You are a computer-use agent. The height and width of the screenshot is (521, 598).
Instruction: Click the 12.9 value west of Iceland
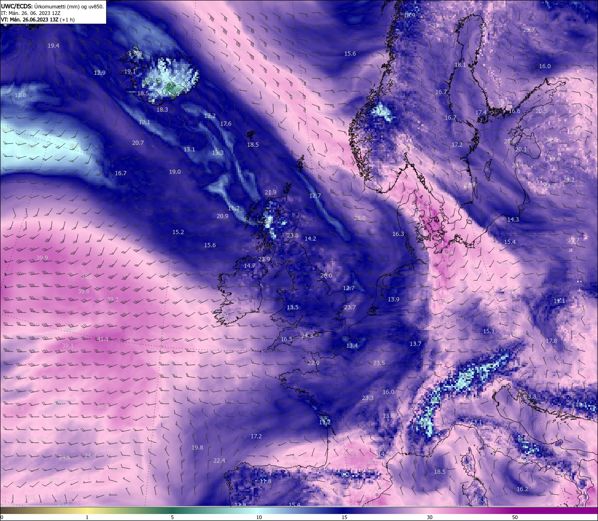pos(100,73)
